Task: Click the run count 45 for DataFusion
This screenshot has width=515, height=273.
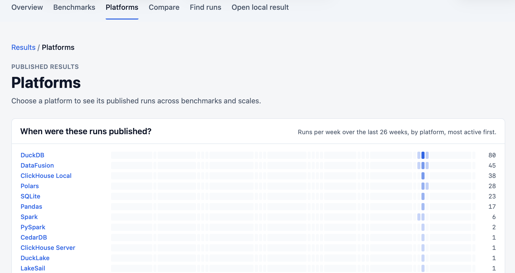Action: (492, 166)
